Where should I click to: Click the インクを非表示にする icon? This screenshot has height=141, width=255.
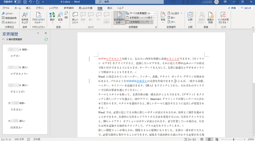(x=223, y=18)
